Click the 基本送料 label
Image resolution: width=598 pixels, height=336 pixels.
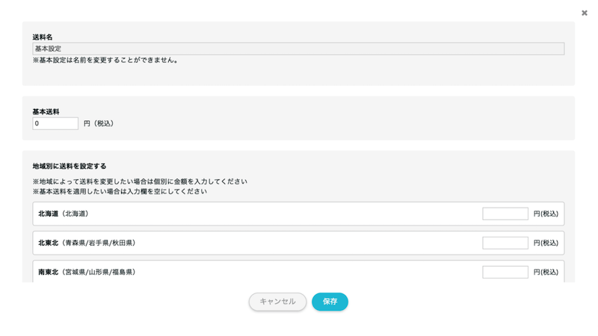coord(46,112)
